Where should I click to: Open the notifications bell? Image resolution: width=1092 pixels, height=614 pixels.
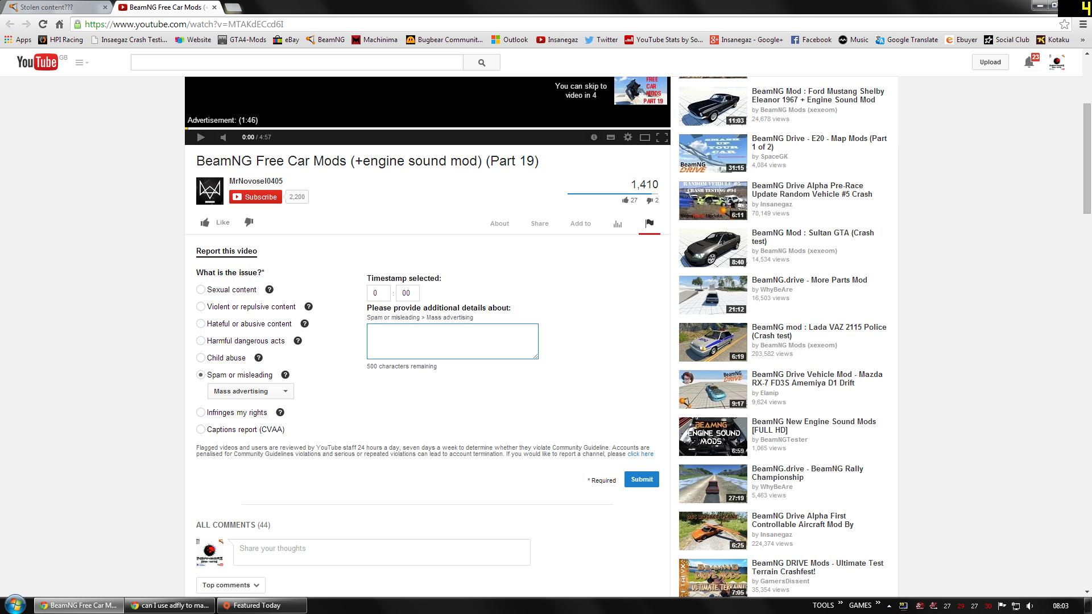1029,62
